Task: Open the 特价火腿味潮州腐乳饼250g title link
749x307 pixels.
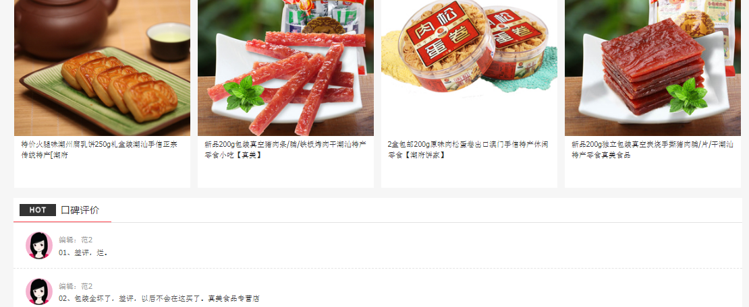Action: (x=99, y=149)
